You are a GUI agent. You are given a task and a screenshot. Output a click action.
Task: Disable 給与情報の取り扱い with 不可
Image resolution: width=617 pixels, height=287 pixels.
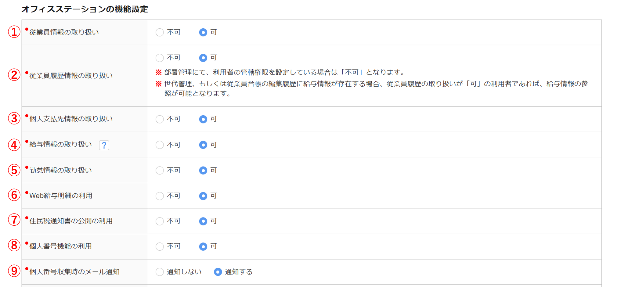(160, 145)
